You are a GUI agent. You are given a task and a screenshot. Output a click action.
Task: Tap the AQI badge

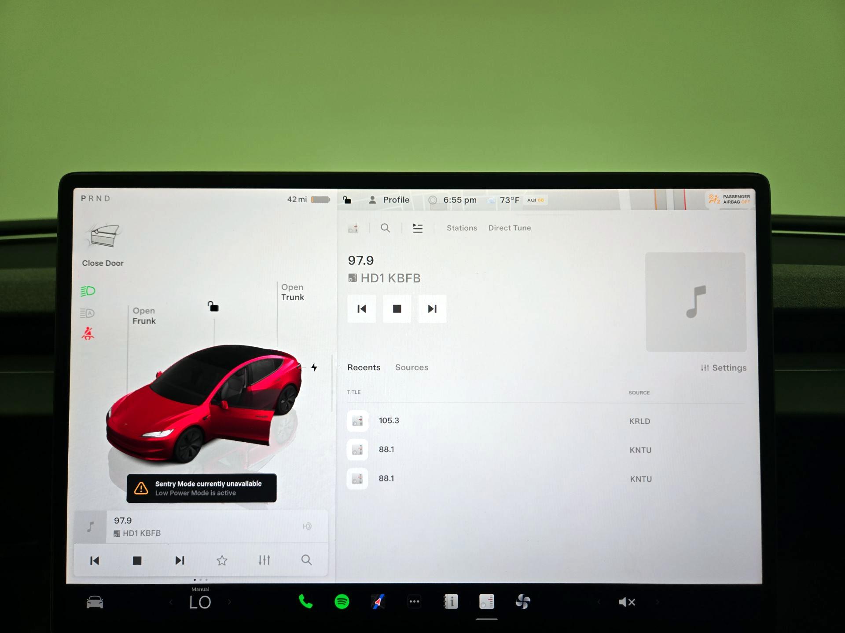pos(536,200)
